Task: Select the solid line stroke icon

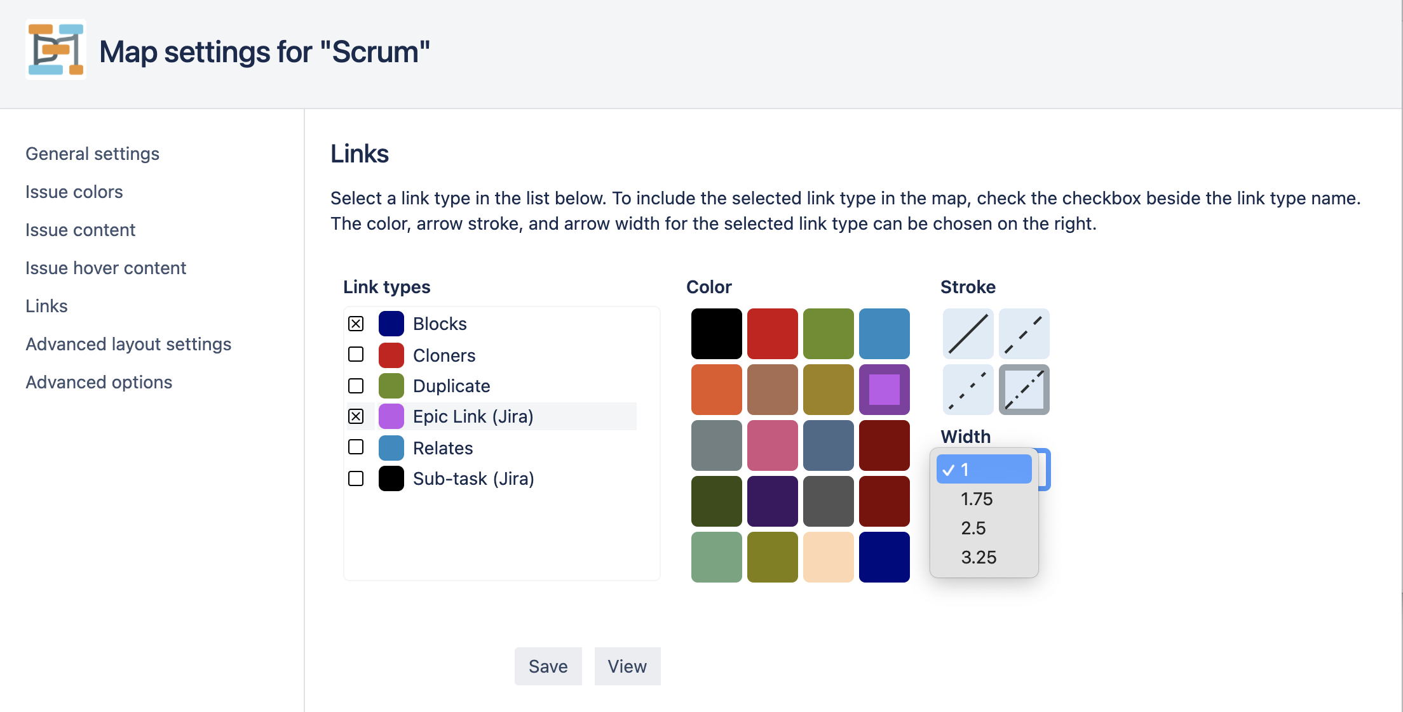Action: [x=968, y=334]
